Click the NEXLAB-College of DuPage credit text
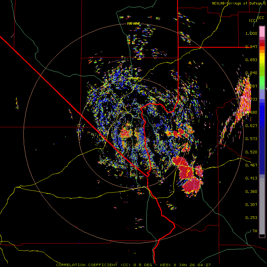267x267 pixels. point(239,3)
